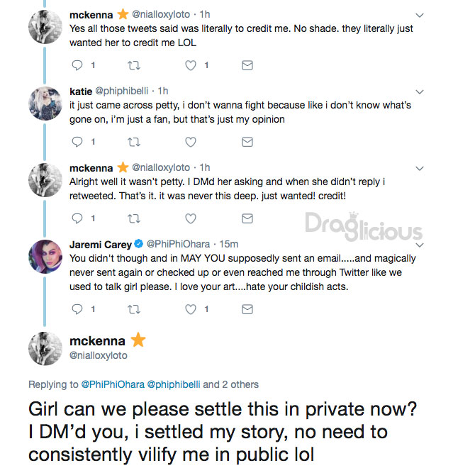Like mckenna's 'it wasn't petty' tweet
The width and height of the screenshot is (453, 473).
coord(190,218)
